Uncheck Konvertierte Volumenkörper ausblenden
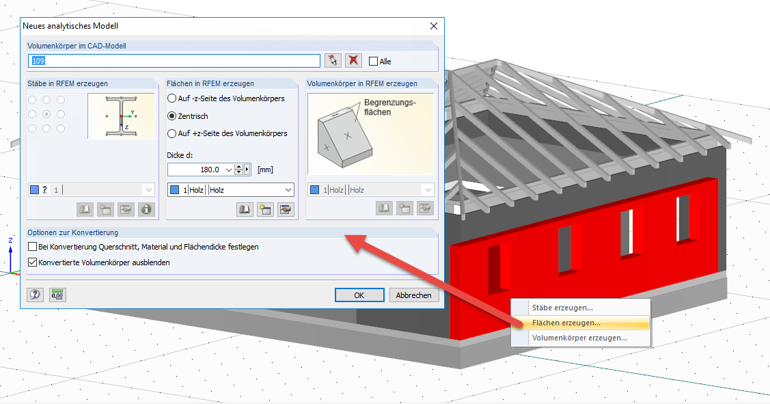 (32, 262)
